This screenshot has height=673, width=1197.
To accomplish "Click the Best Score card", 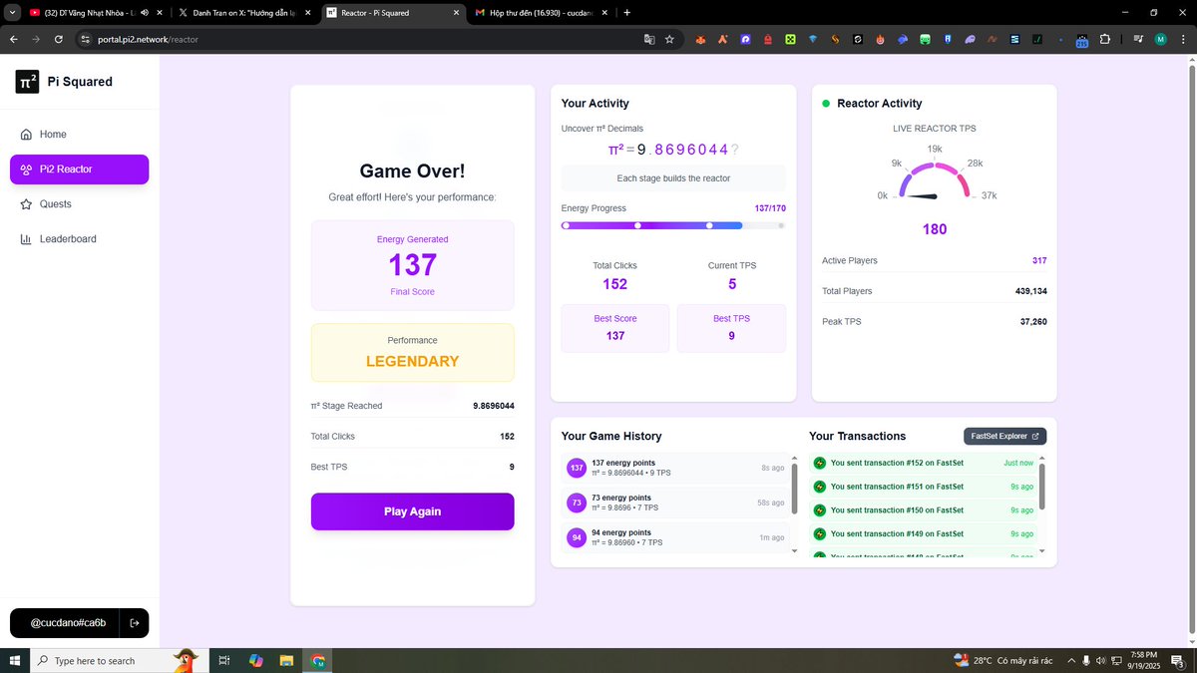I will click(x=615, y=328).
